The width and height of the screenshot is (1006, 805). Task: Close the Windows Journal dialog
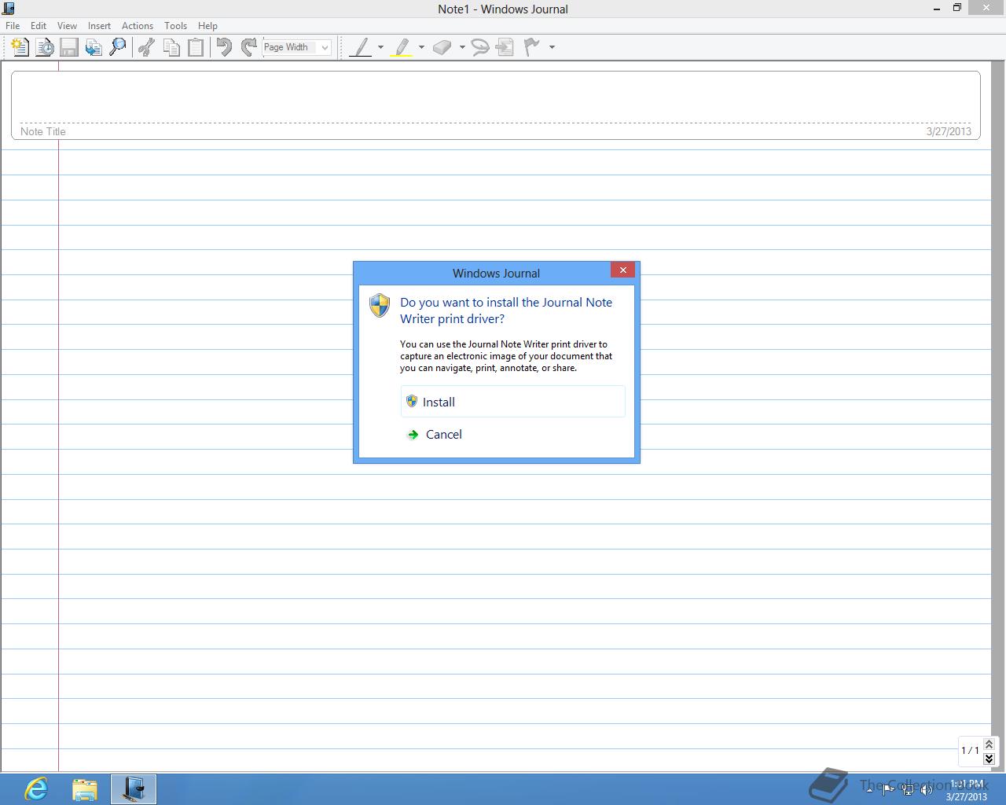pos(622,270)
